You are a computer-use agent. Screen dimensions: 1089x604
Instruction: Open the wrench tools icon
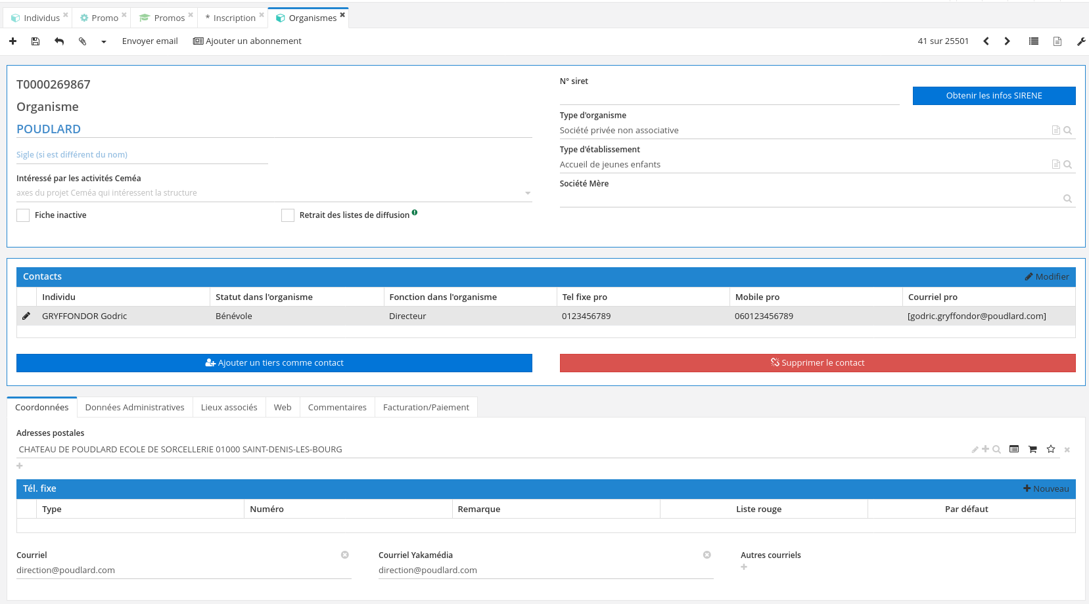click(x=1081, y=41)
